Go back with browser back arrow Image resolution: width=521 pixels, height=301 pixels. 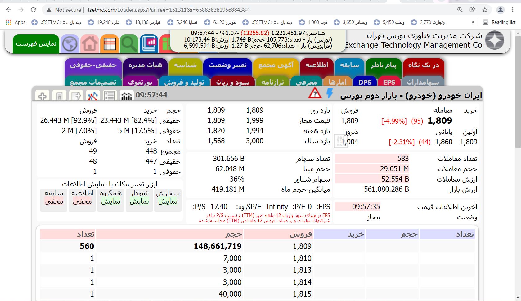pyautogui.click(x=8, y=10)
